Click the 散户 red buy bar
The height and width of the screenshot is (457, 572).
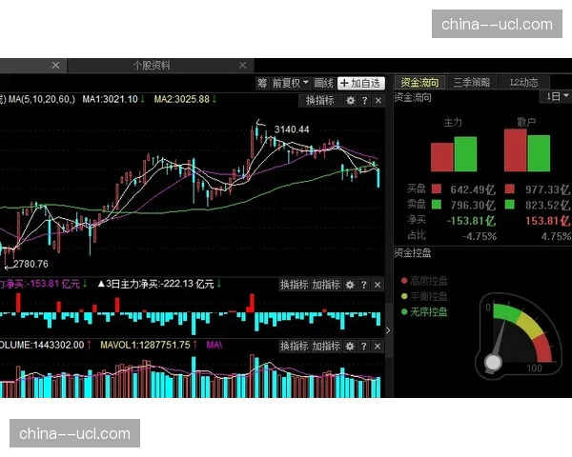pos(515,150)
